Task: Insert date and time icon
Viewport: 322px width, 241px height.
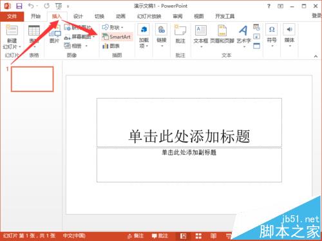Action: click(x=256, y=27)
